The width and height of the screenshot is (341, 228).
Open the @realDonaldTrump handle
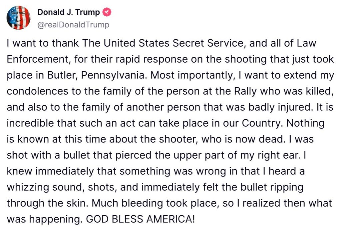point(73,25)
